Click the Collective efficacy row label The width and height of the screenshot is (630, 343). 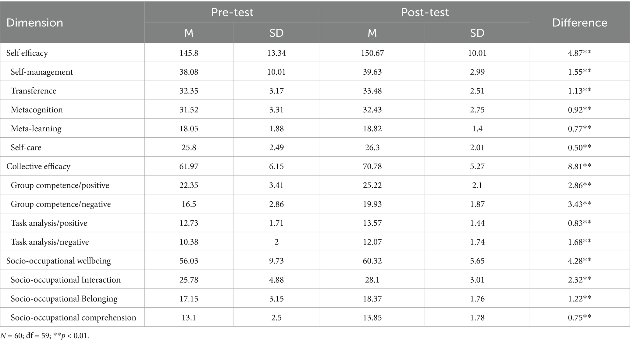click(38, 166)
